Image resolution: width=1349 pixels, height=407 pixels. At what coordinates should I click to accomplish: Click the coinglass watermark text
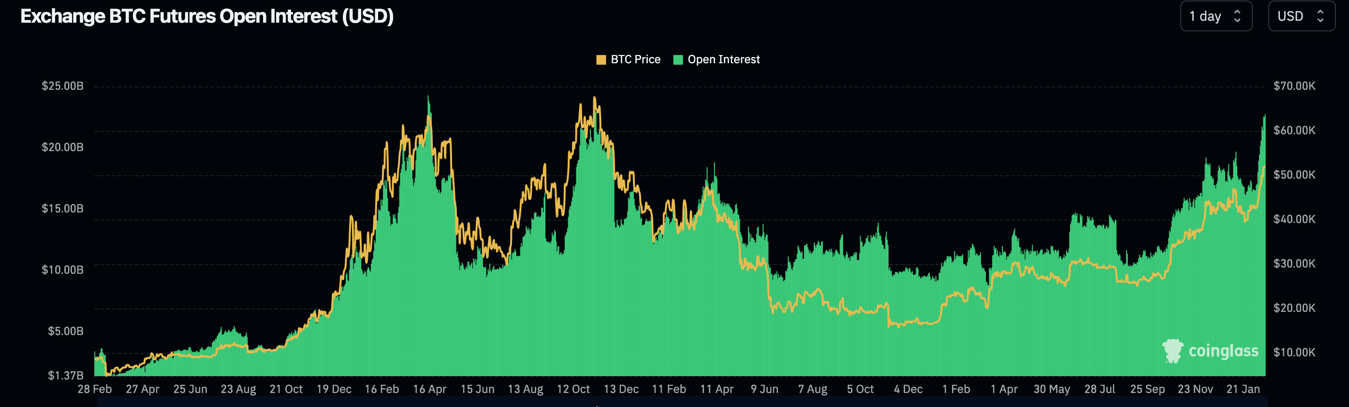tap(1223, 351)
